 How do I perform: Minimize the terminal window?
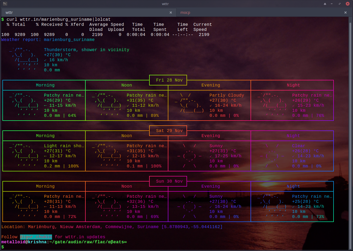tap(332, 4)
